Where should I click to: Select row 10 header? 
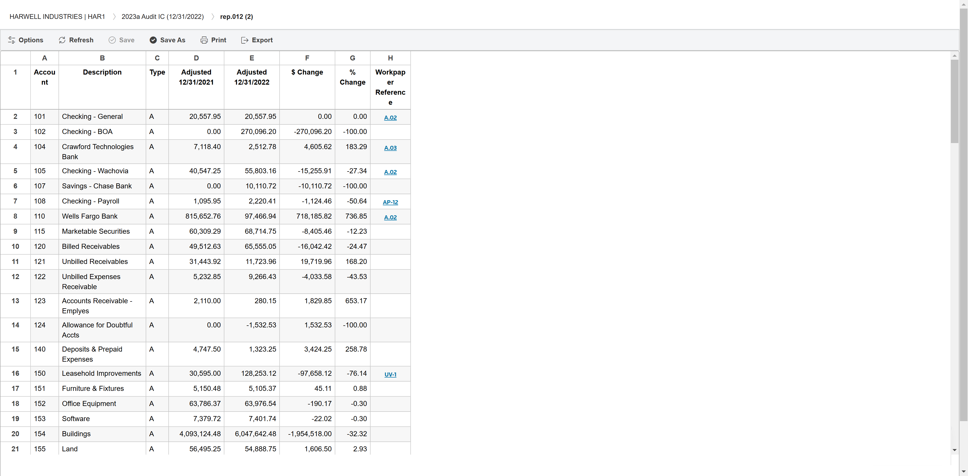(x=15, y=246)
